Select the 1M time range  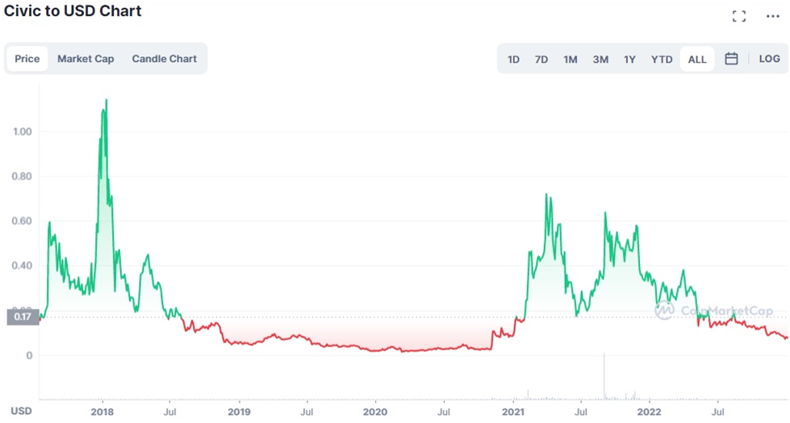point(571,60)
